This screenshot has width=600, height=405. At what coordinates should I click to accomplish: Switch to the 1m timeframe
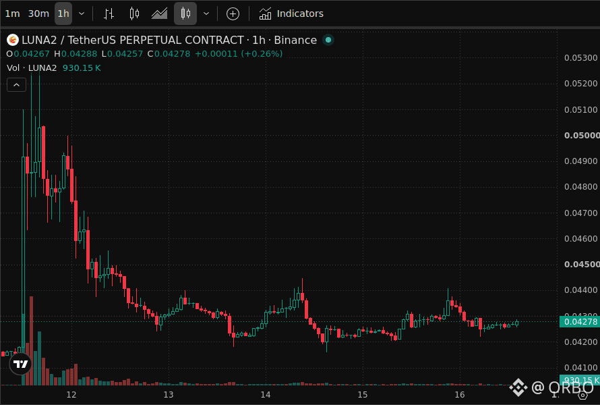point(12,13)
